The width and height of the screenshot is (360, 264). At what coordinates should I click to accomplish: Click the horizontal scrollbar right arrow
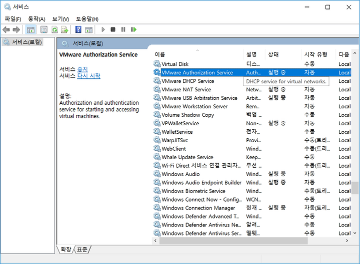click(x=346, y=241)
